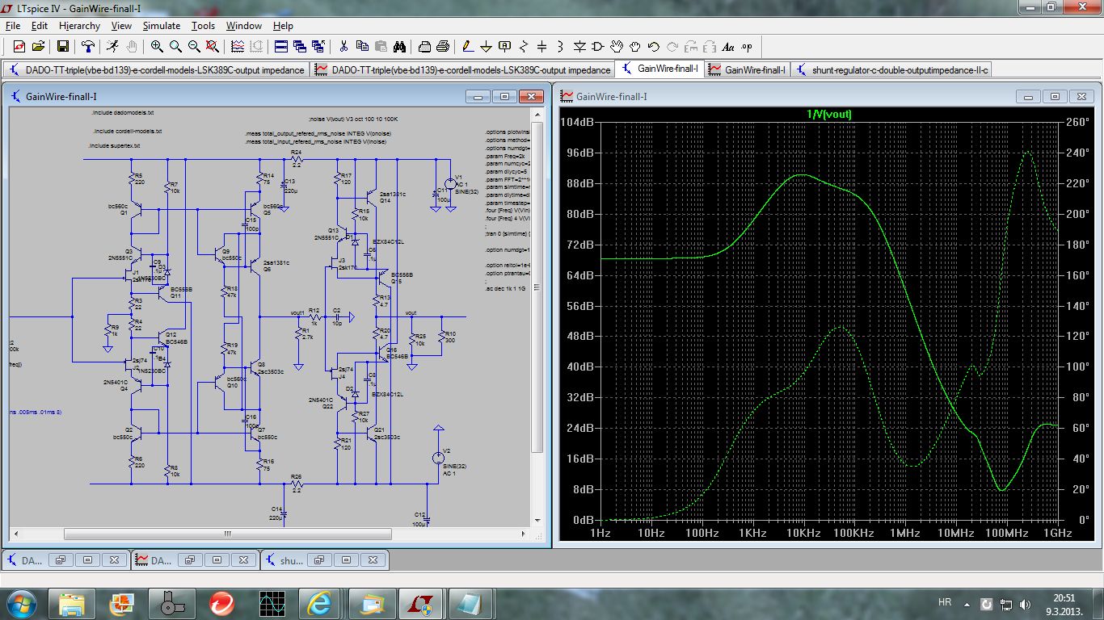
Task: Halt the simulation hand icon
Action: click(x=131, y=47)
